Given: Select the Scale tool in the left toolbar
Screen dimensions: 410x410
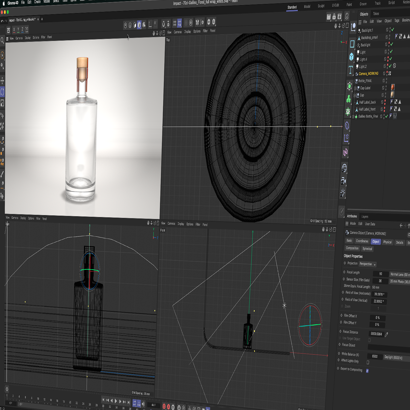Looking at the screenshot, I should point(2,102).
